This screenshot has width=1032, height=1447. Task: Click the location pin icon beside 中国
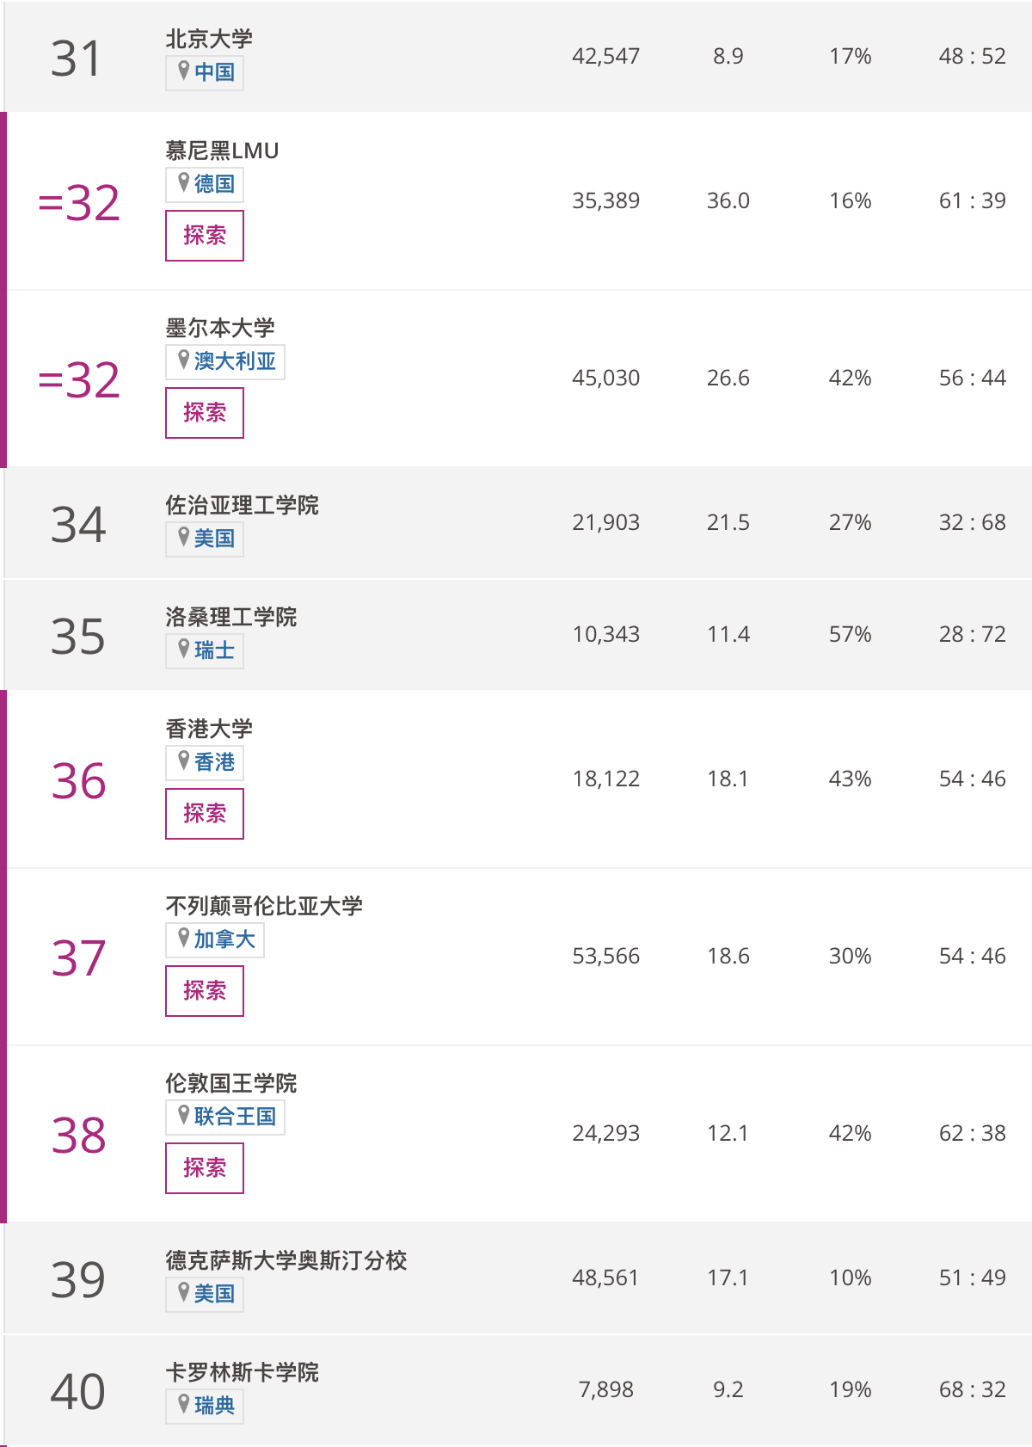coord(183,71)
